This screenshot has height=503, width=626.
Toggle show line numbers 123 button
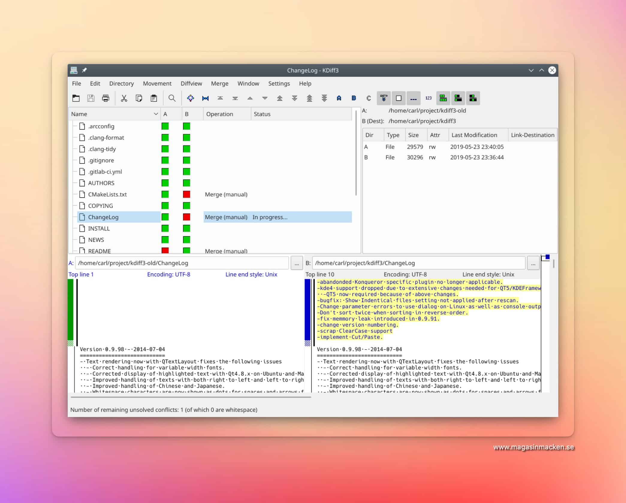point(429,98)
